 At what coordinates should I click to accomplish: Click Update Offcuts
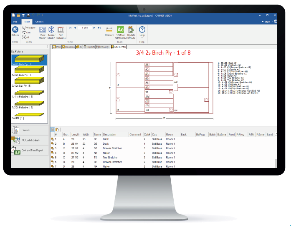(x=131, y=33)
